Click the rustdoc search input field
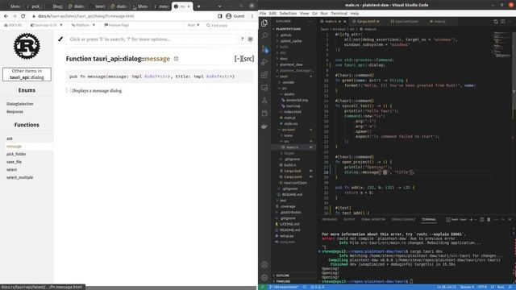The height and width of the screenshot is (290, 516). [x=152, y=39]
